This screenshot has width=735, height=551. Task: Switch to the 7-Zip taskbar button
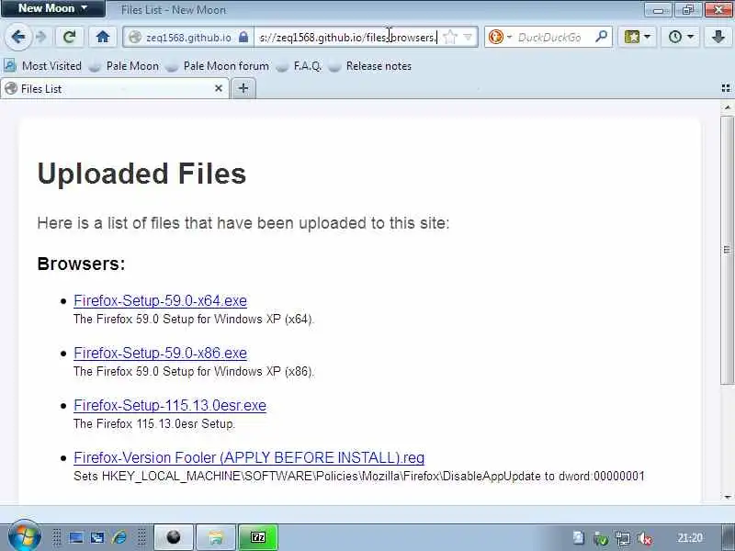(258, 537)
